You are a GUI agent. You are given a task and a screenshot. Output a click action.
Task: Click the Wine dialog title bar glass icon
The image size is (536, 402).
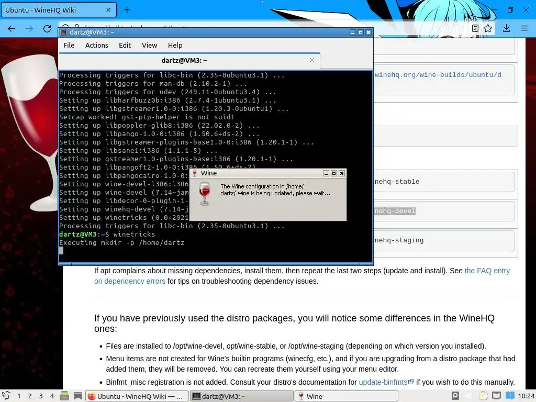[x=195, y=173]
